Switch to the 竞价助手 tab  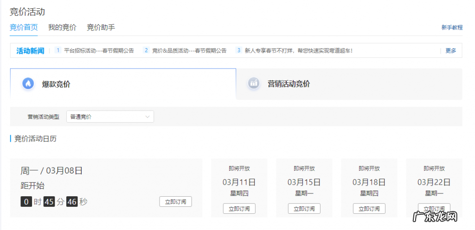click(101, 27)
